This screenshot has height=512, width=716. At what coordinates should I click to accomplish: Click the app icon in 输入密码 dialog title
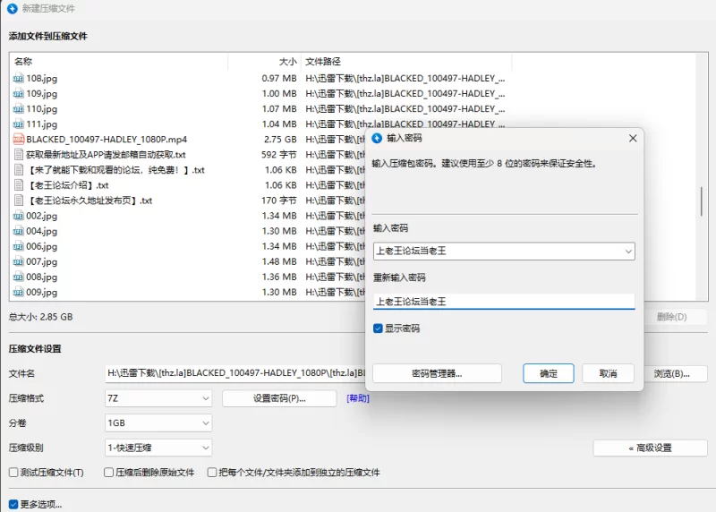pyautogui.click(x=377, y=139)
